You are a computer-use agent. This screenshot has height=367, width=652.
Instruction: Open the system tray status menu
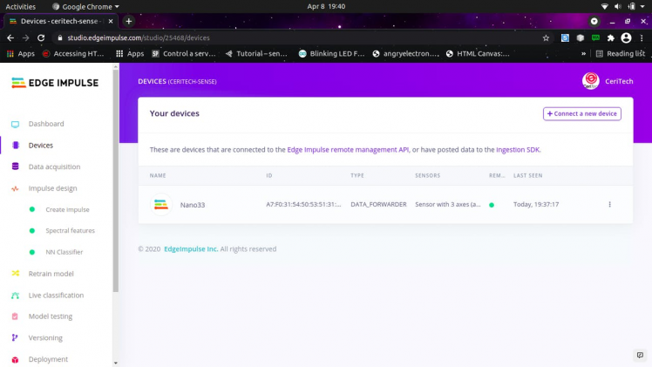click(x=623, y=7)
